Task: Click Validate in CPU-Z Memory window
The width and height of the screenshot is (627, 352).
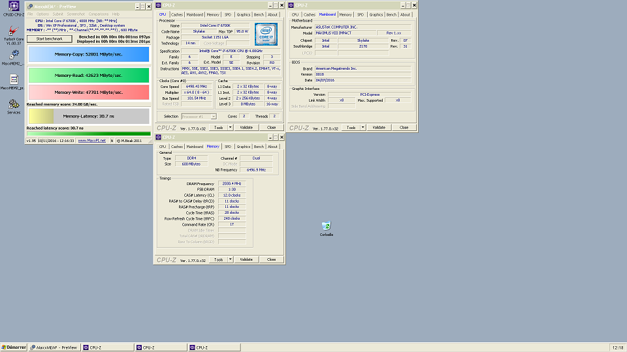Action: (246, 259)
